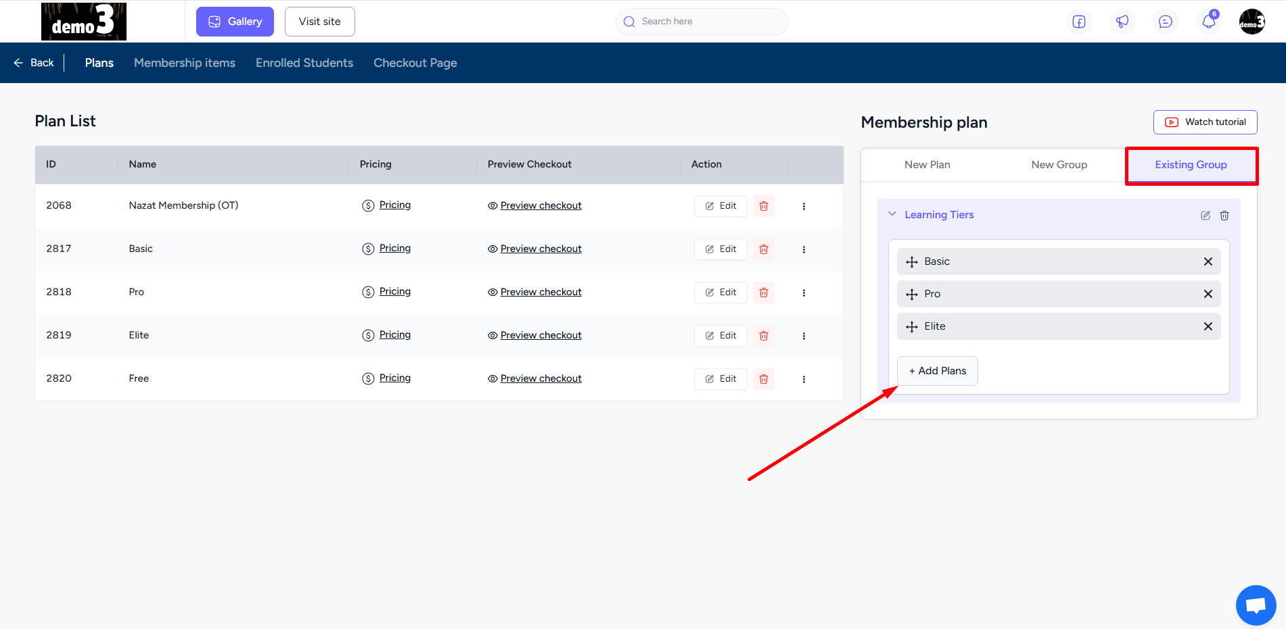This screenshot has width=1286, height=629.
Task: Click the drag handle for Basic in group
Action: (912, 262)
